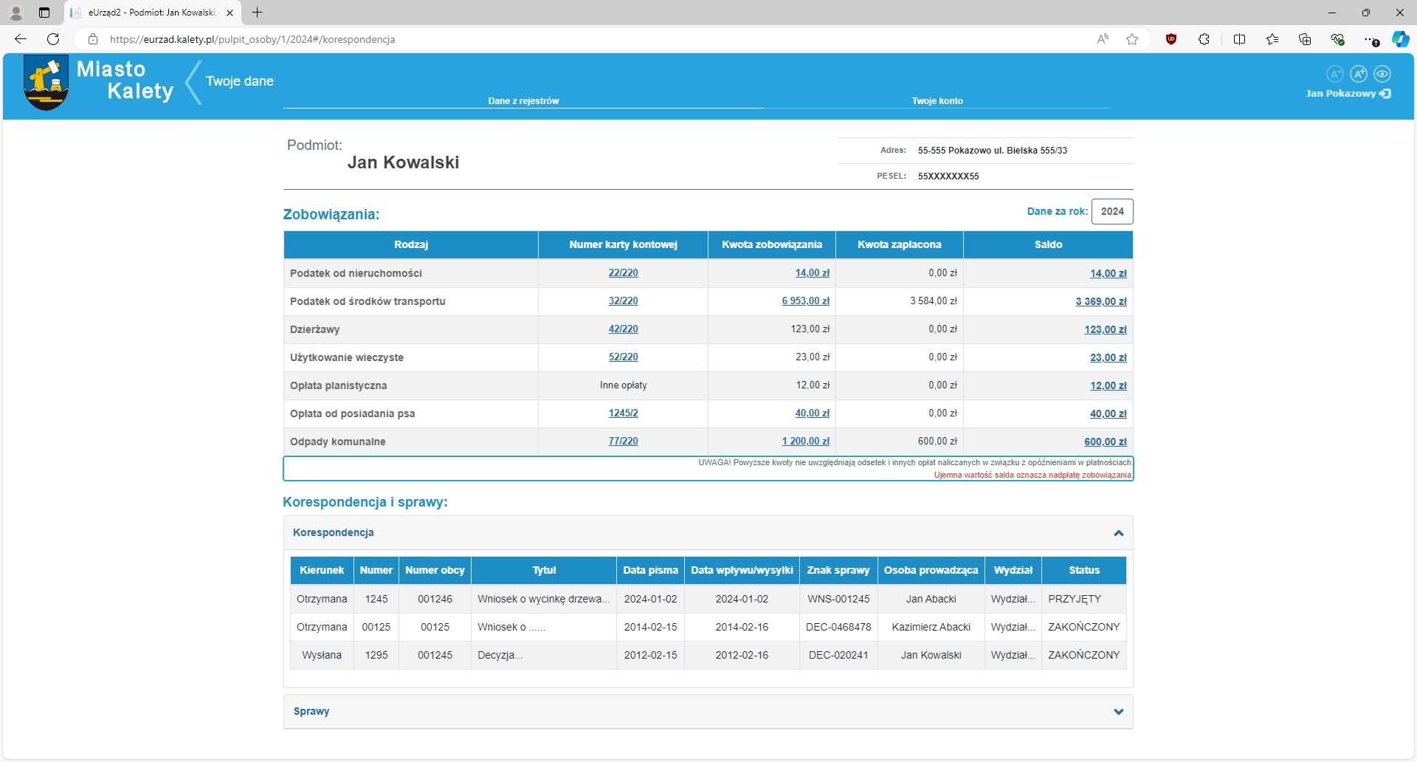Screen dimensions: 1417x762
Task: Open the 1 200,00 zł obligation amount
Action: tap(805, 441)
